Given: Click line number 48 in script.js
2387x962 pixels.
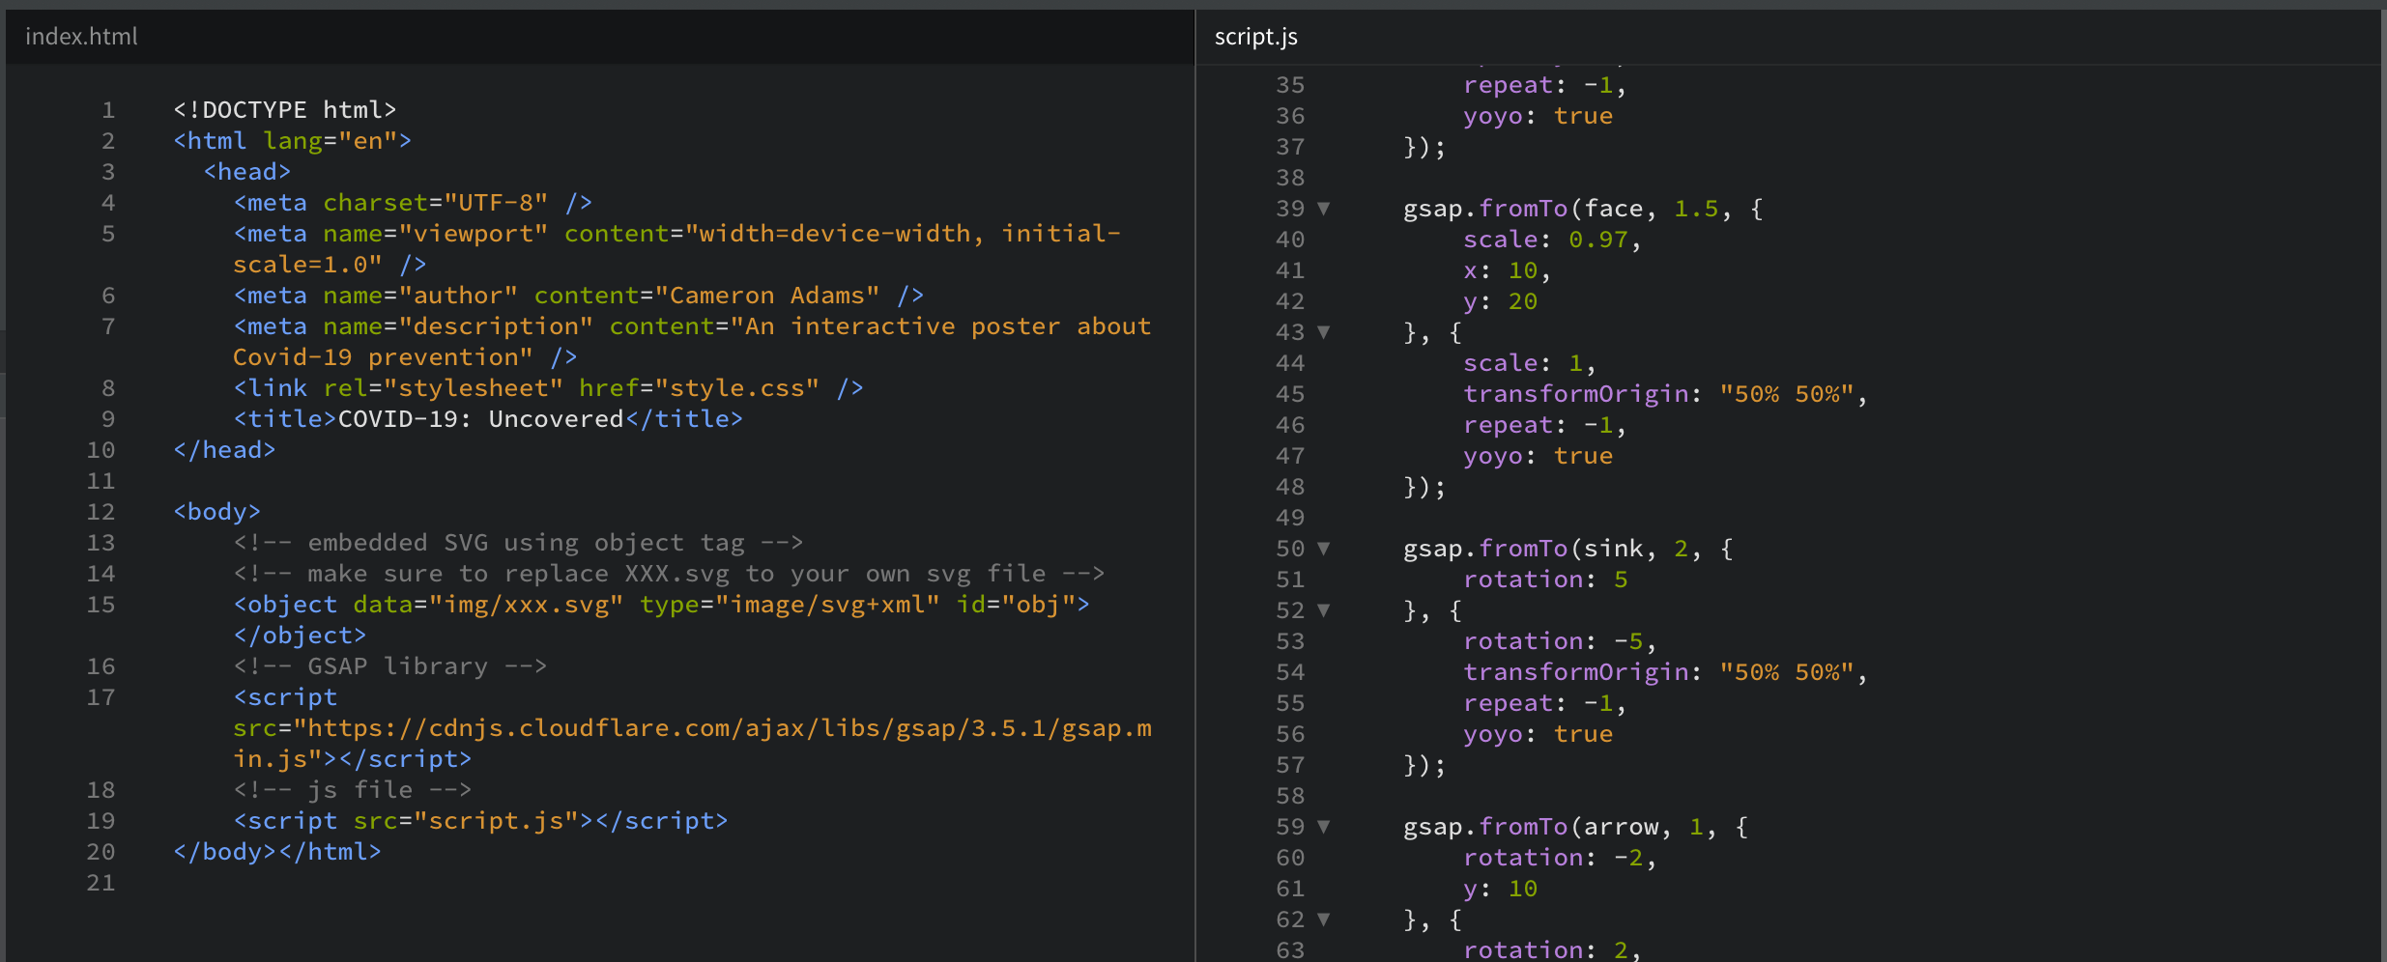Looking at the screenshot, I should pyautogui.click(x=1289, y=487).
